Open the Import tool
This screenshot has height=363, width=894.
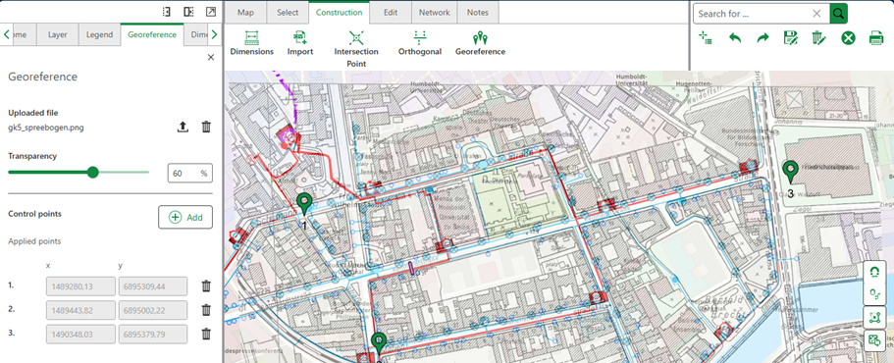coord(300,43)
